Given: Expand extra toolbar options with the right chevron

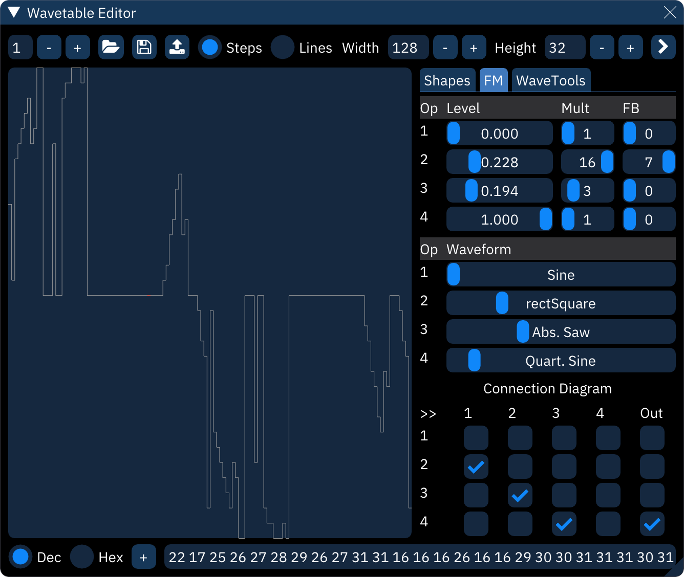Looking at the screenshot, I should [664, 47].
